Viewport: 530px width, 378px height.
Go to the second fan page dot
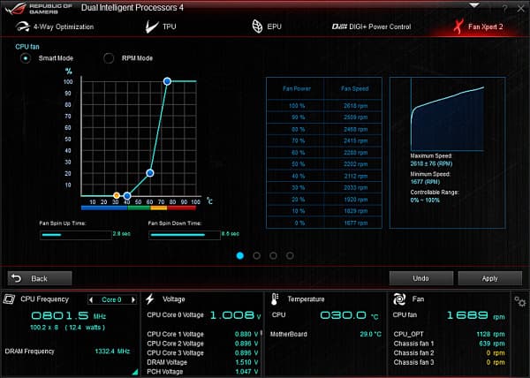point(256,256)
